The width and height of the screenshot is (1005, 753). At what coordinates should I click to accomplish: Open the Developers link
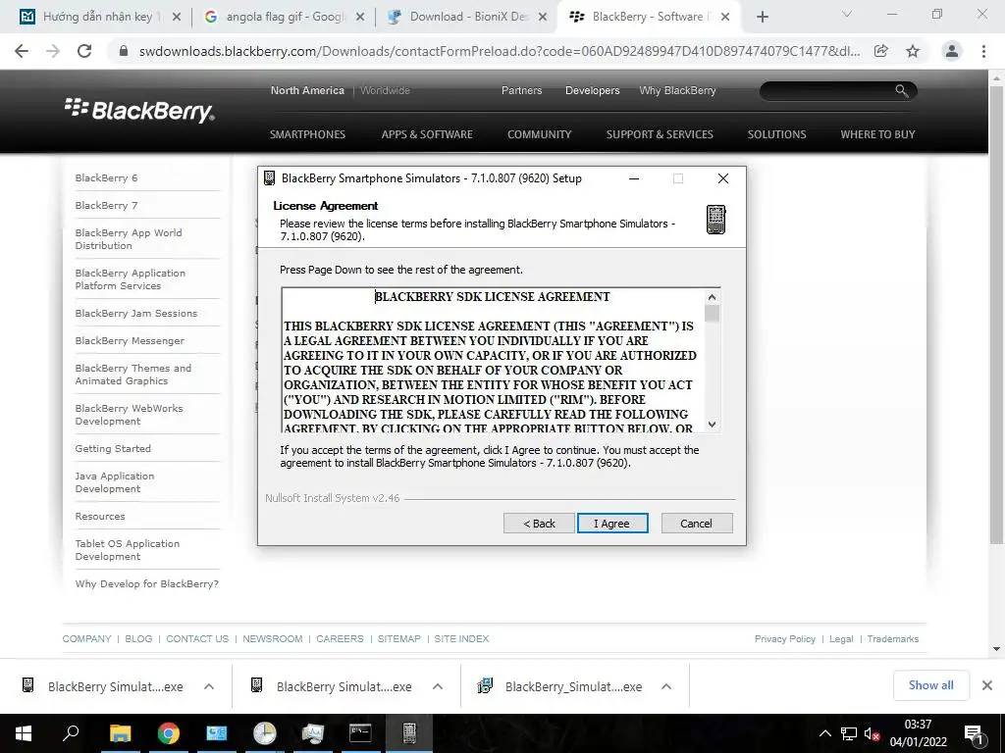pyautogui.click(x=592, y=90)
